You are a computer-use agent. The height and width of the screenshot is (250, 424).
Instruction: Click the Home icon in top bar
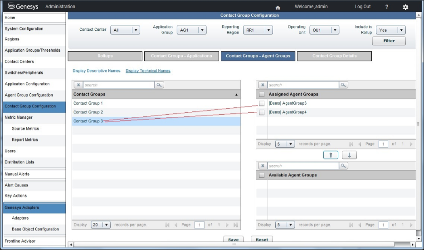(x=278, y=7)
